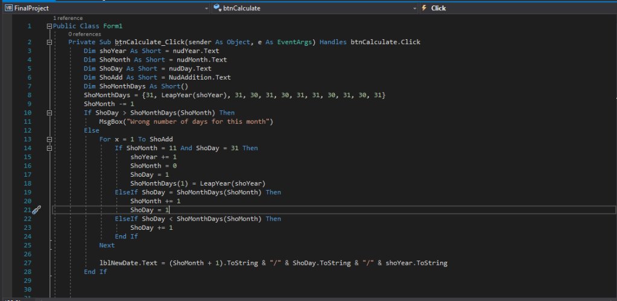Collapse the btnCalculate_Click Sub block
Screen dimensions: 617x301
[49, 42]
